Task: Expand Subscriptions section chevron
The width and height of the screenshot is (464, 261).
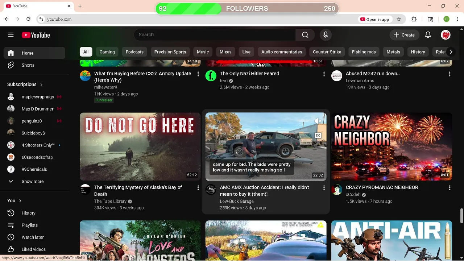Action: point(41,84)
